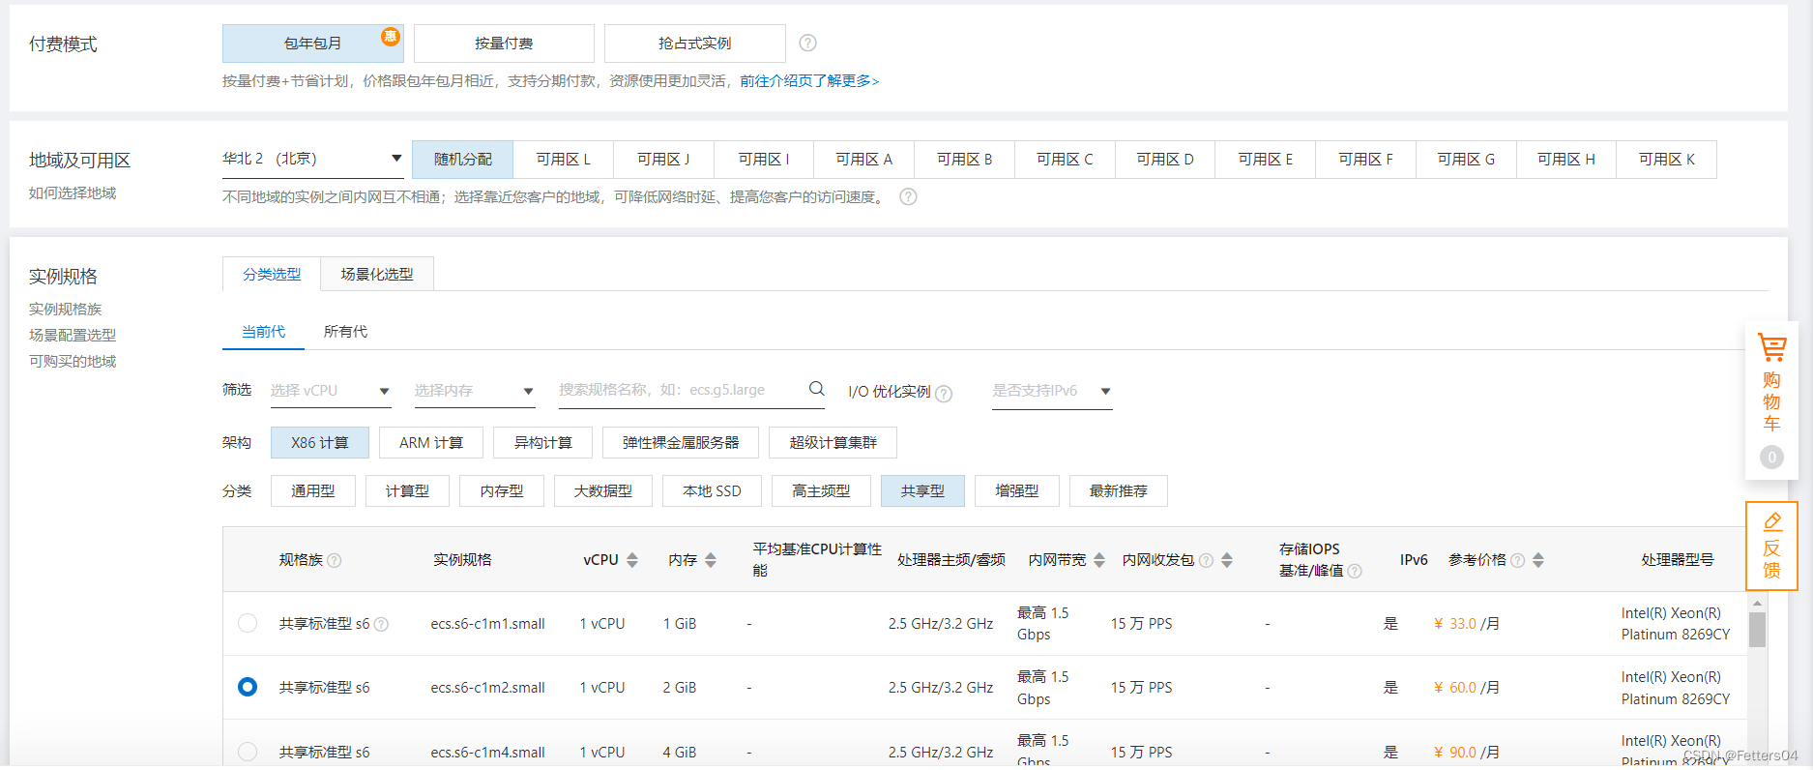The height and width of the screenshot is (770, 1813).
Task: Open the feedback (反馈) widget
Action: click(1771, 546)
